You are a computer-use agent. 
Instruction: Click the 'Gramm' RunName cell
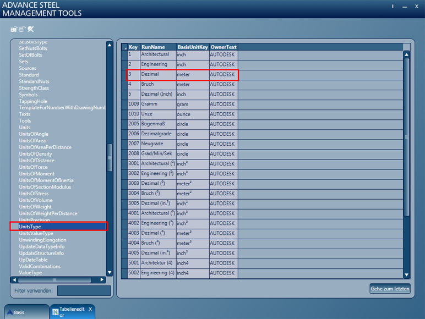(x=158, y=105)
